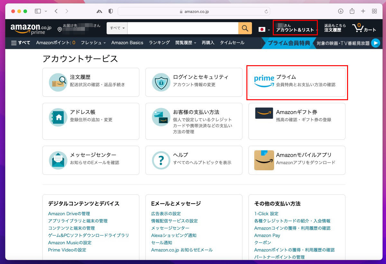The height and width of the screenshot is (264, 386).
Task: Open メッセージセンター link under Eメールとメッセージ
Action: pos(170,228)
